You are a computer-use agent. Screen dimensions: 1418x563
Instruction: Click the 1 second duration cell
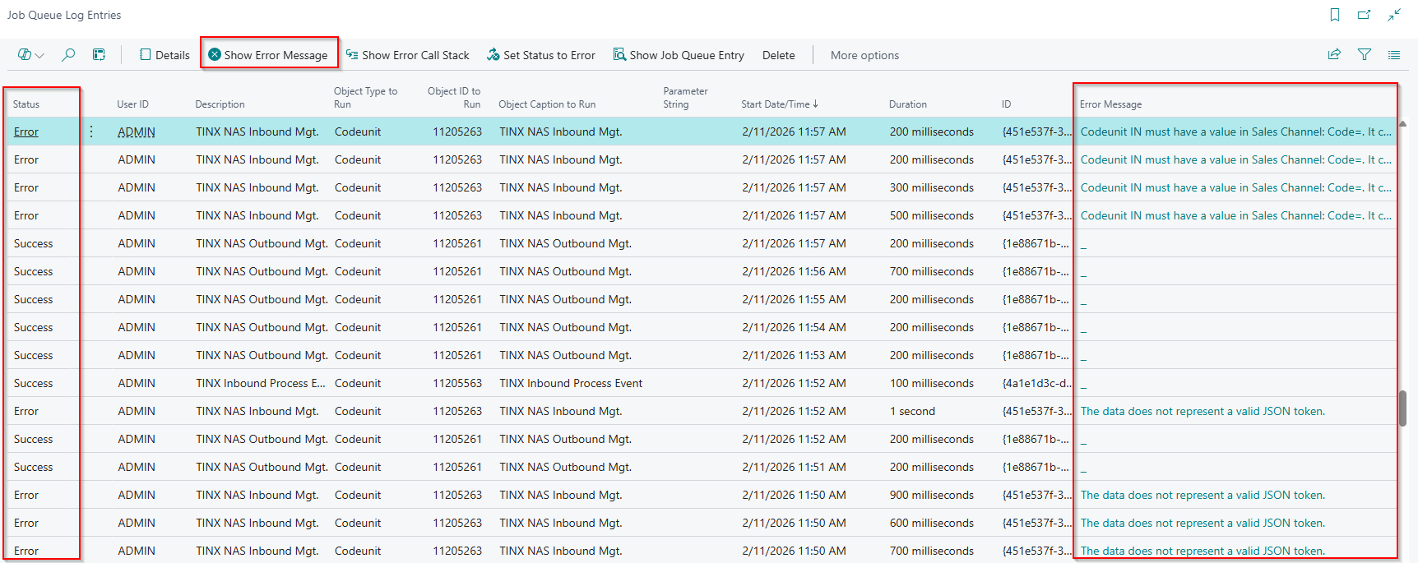click(912, 411)
